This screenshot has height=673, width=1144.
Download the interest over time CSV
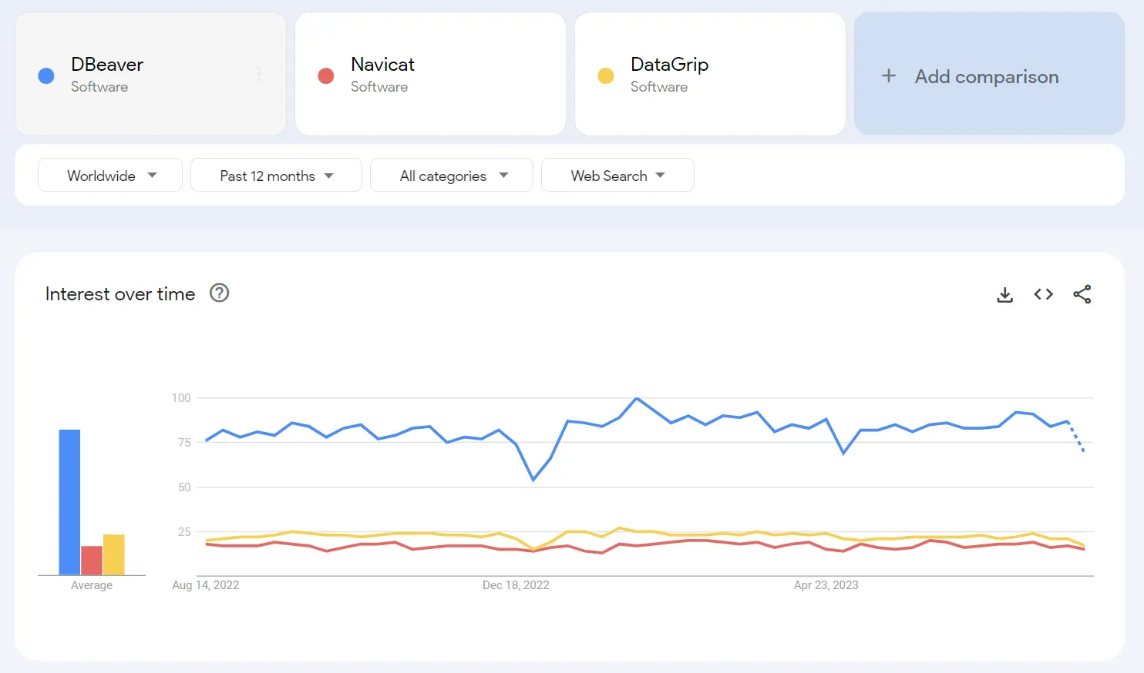1004,295
